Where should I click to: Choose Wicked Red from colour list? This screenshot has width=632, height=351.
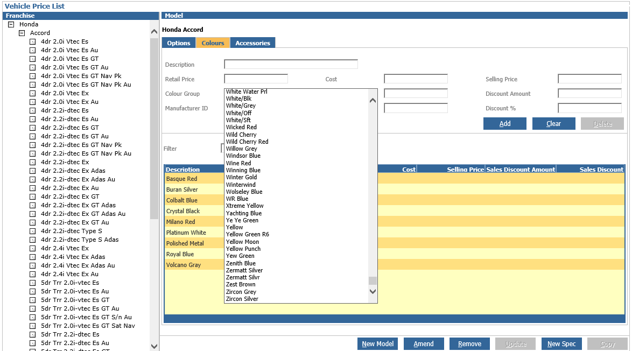click(x=241, y=128)
